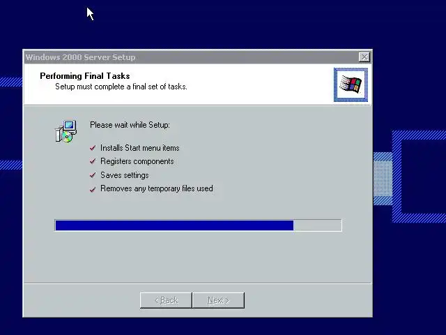Click the grayed Next button
This screenshot has width=446, height=335.
point(218,300)
